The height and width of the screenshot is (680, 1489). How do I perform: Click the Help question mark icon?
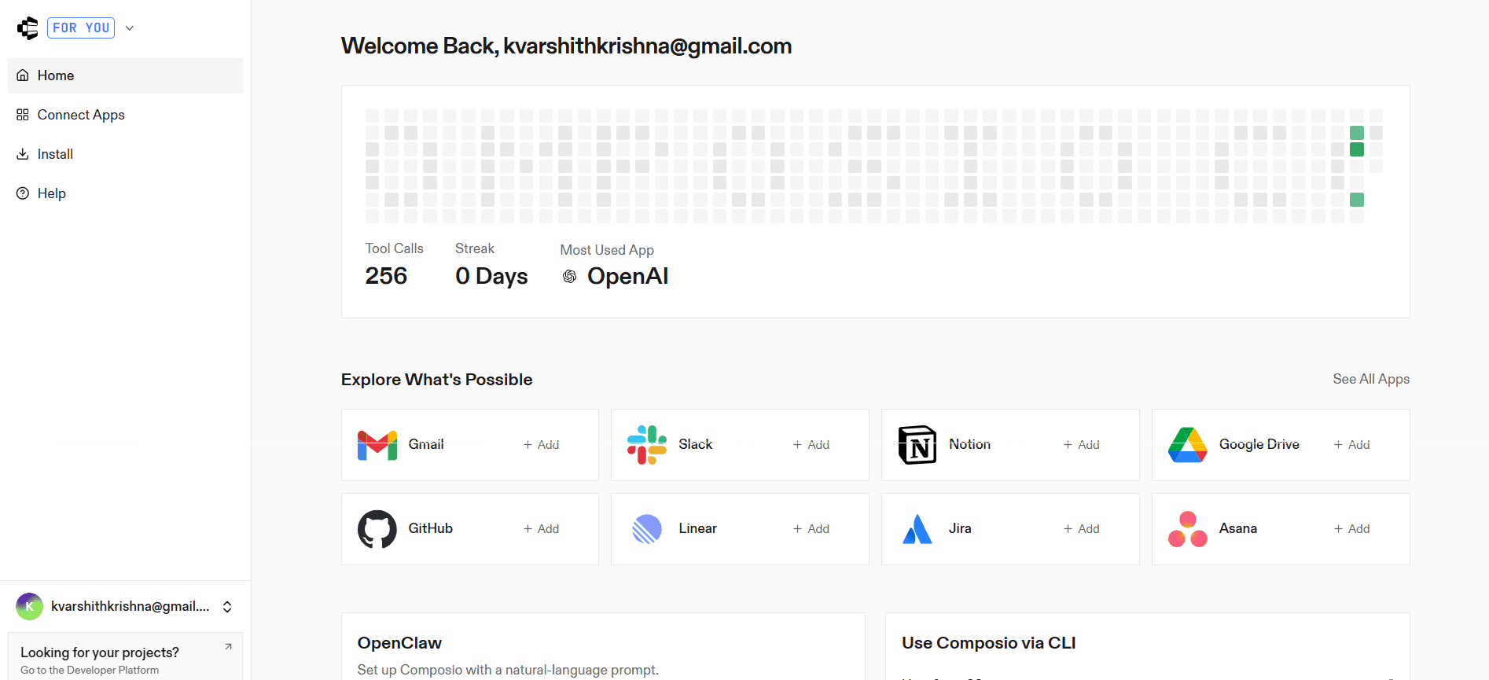(23, 193)
